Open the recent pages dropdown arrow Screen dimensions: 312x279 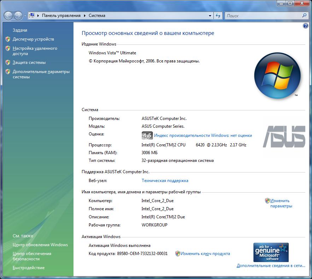(25, 16)
